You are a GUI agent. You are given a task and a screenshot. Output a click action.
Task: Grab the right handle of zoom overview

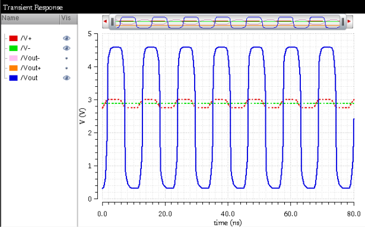pos(342,22)
